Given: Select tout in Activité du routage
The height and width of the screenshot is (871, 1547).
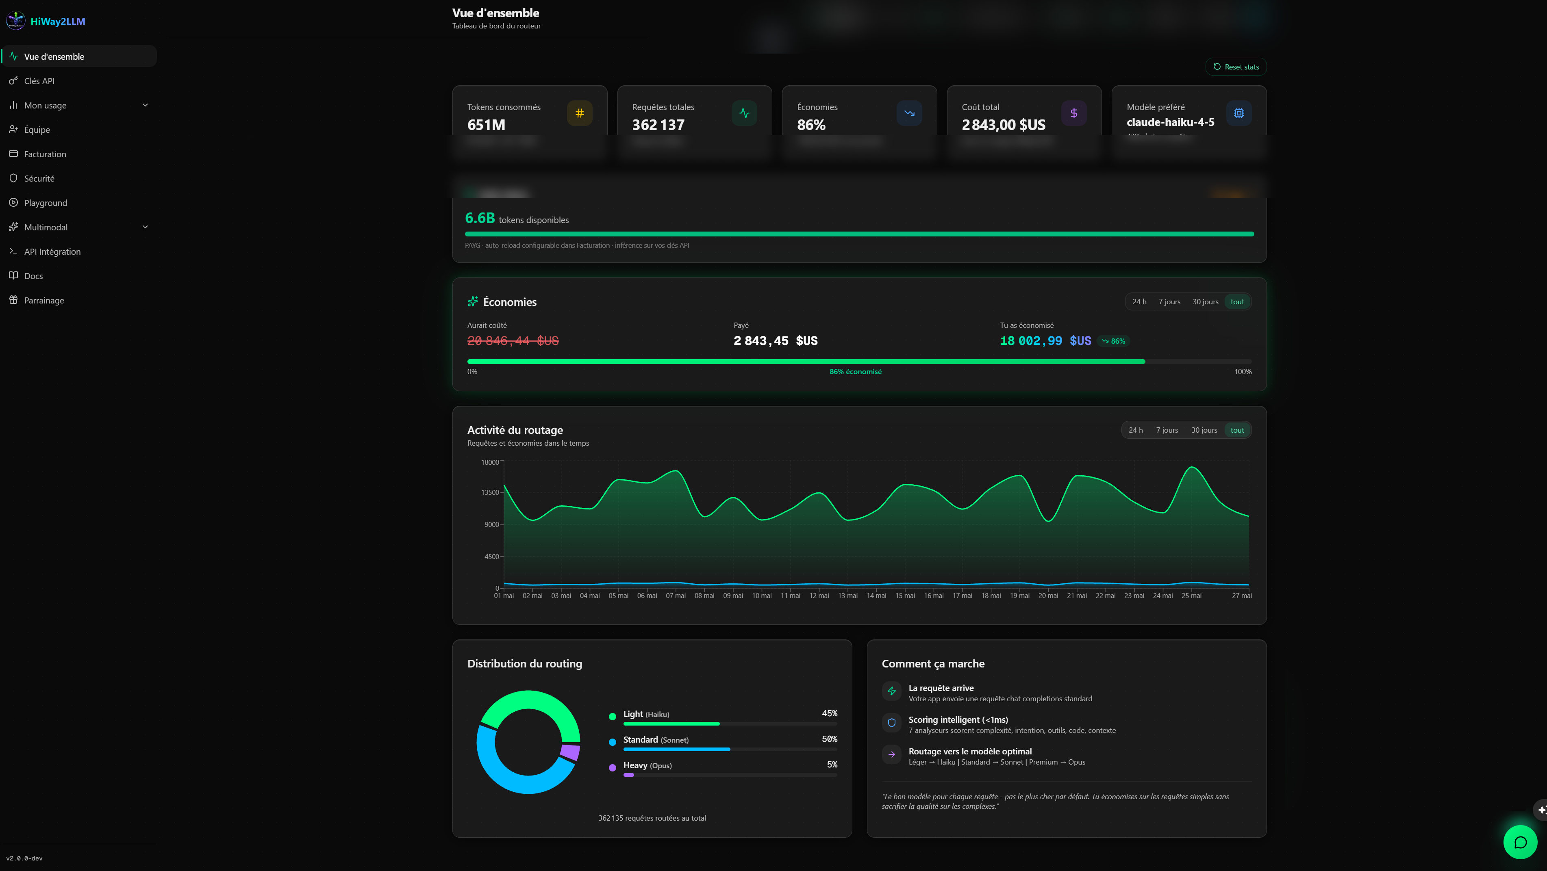Looking at the screenshot, I should pos(1237,430).
